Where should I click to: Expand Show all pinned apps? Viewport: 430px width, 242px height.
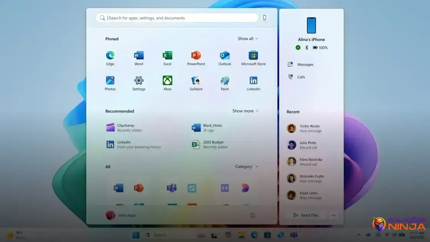click(x=248, y=39)
